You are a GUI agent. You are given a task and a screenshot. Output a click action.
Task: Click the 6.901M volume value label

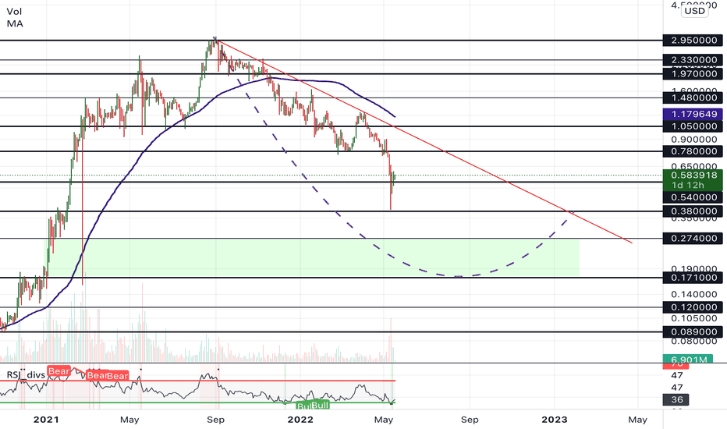[x=688, y=359]
